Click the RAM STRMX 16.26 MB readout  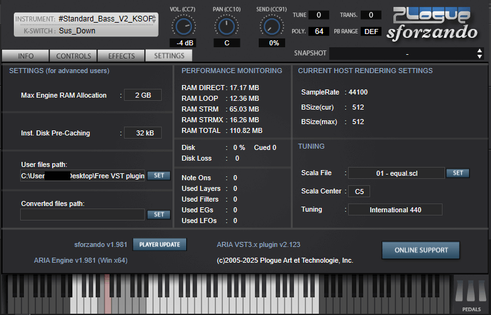click(x=220, y=120)
